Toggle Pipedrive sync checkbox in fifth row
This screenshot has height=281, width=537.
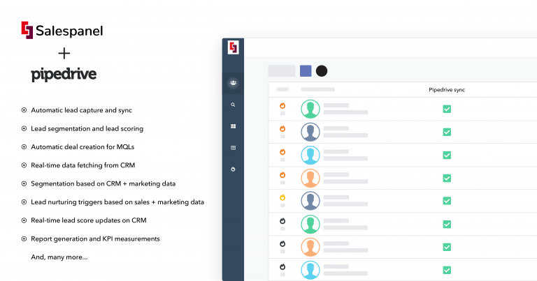(x=447, y=201)
